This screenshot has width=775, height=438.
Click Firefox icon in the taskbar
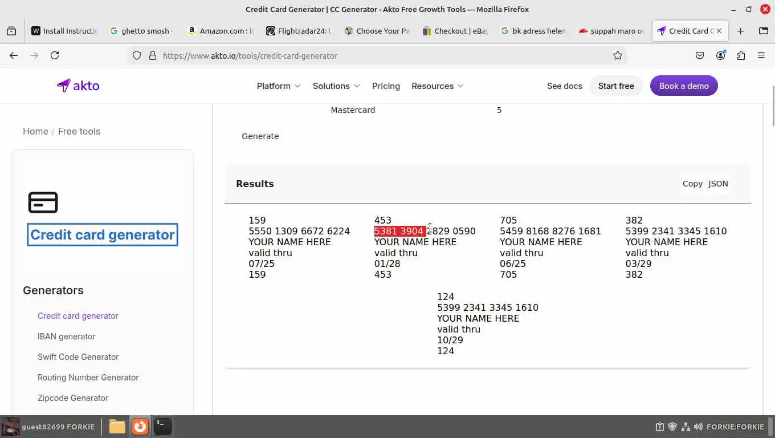(x=140, y=427)
